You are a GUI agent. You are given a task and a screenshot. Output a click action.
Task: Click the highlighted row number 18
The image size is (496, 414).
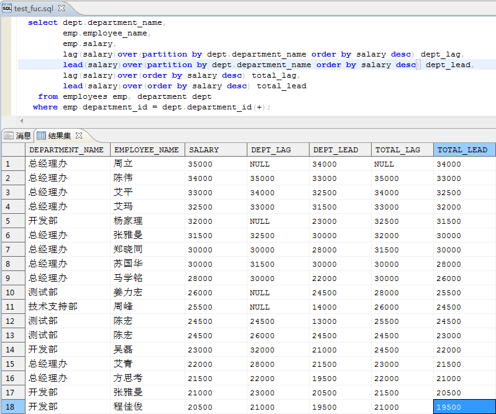point(12,407)
